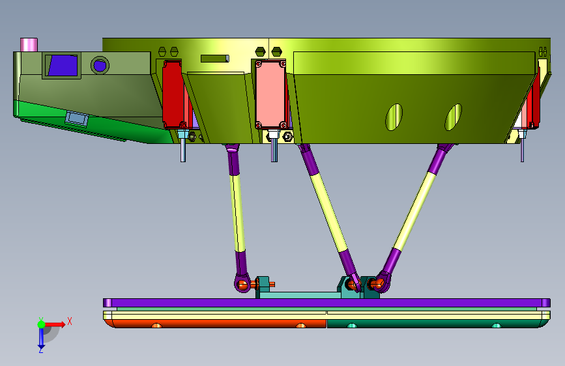
Task: Select the salmon pink box cover in the center
Action: (270, 94)
